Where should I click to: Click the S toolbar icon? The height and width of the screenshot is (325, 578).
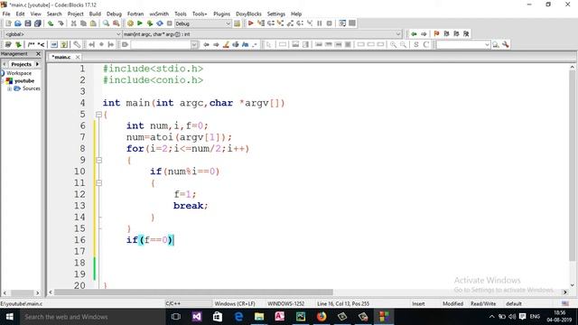click(416, 44)
